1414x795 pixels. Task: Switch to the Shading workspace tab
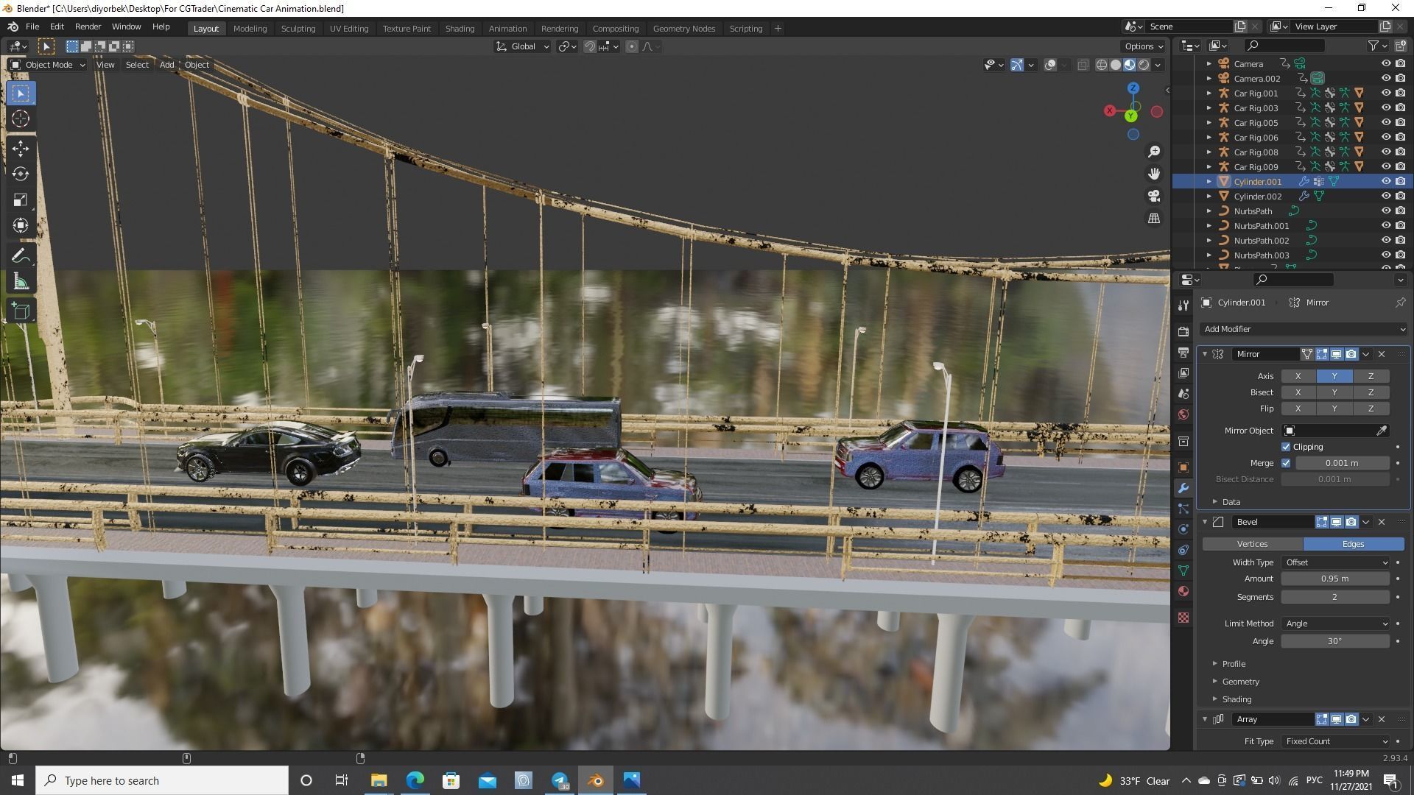(460, 29)
